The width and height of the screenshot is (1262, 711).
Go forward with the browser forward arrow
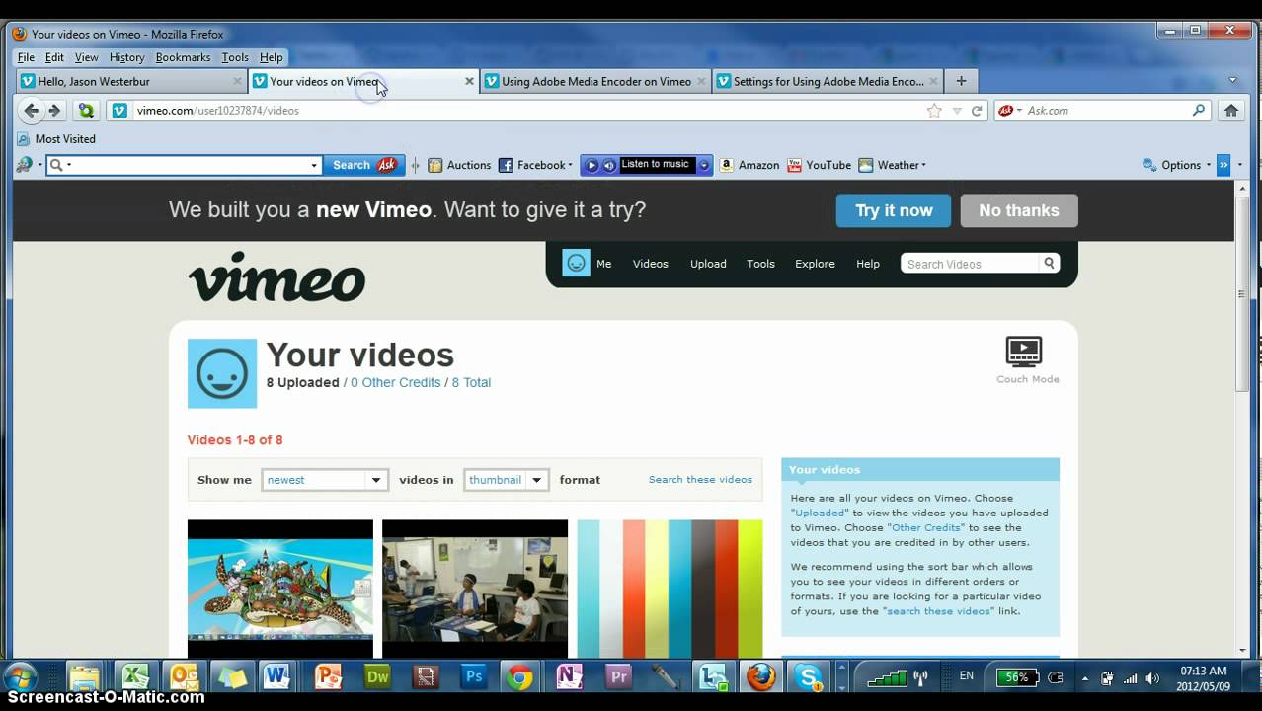[x=55, y=111]
